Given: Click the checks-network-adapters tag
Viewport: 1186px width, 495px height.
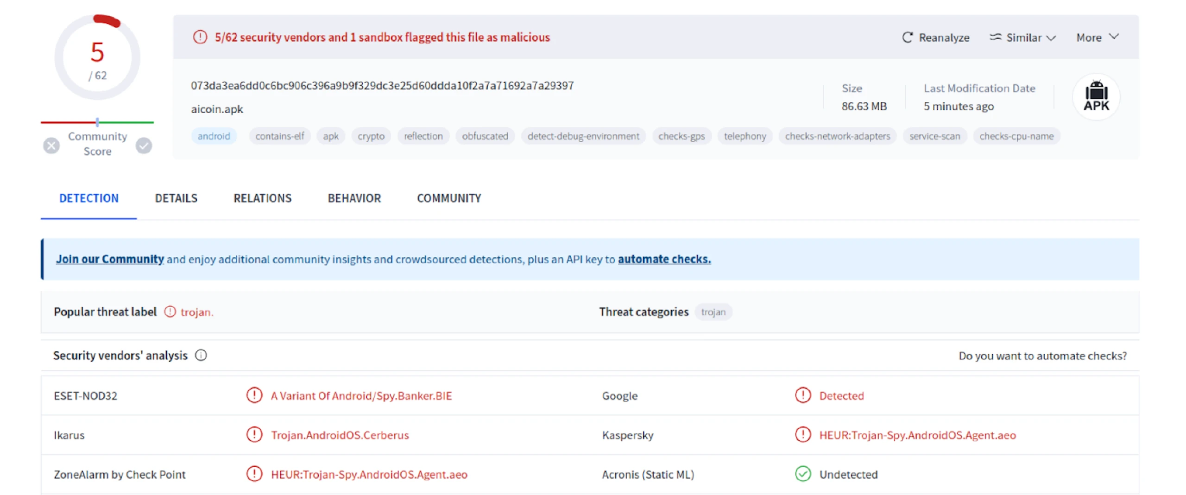Looking at the screenshot, I should (837, 136).
